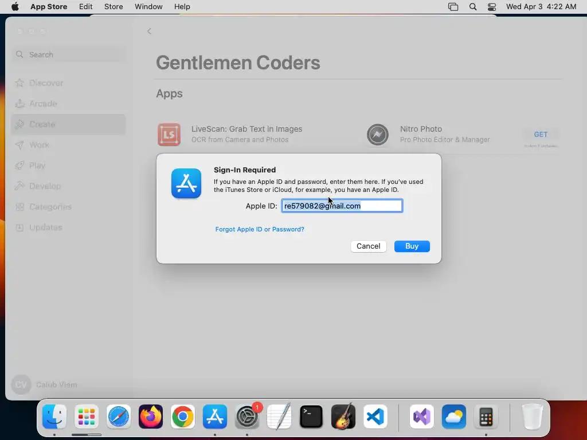Image resolution: width=587 pixels, height=440 pixels.
Task: Click the App Store icon in the dialog
Action: [186, 183]
